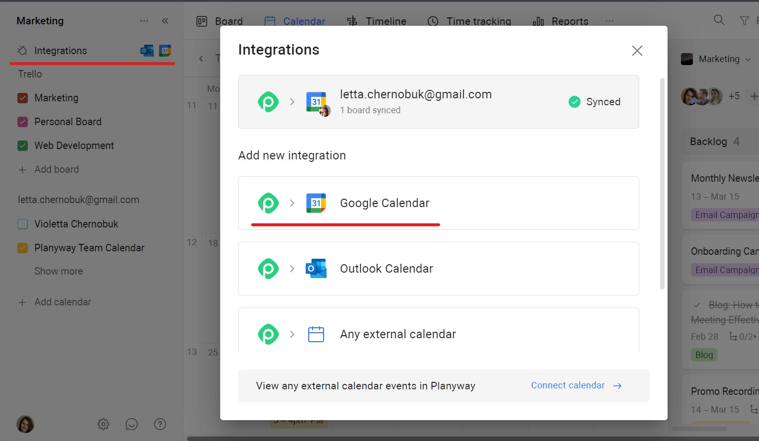Open the Reports tab

pos(560,21)
